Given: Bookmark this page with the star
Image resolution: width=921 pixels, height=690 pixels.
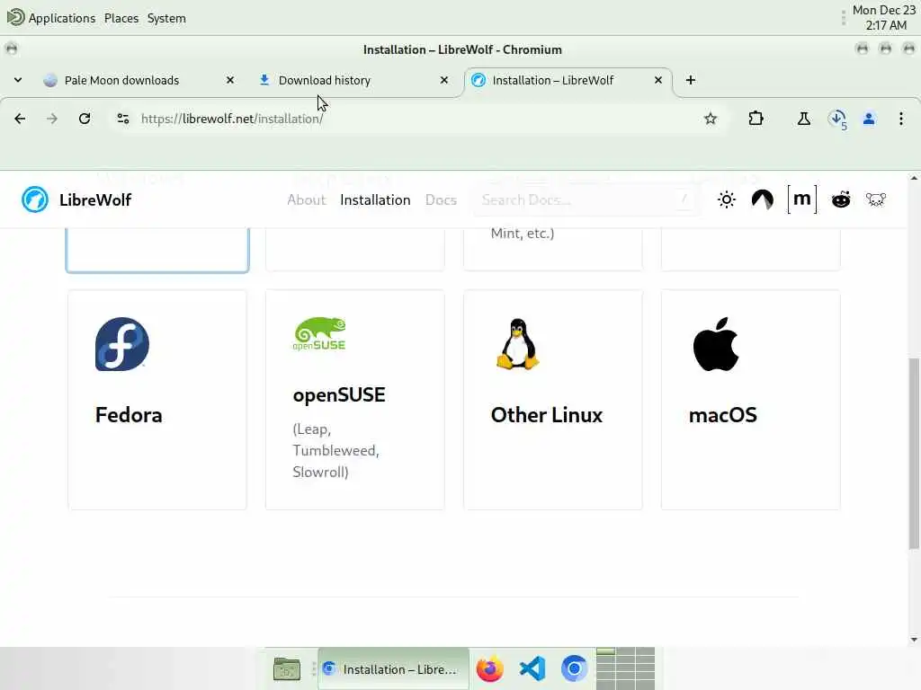Looking at the screenshot, I should pos(711,119).
